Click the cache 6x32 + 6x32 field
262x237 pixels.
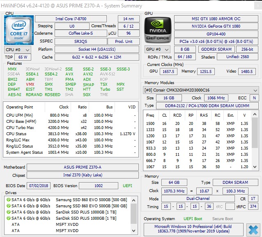coord(97,57)
